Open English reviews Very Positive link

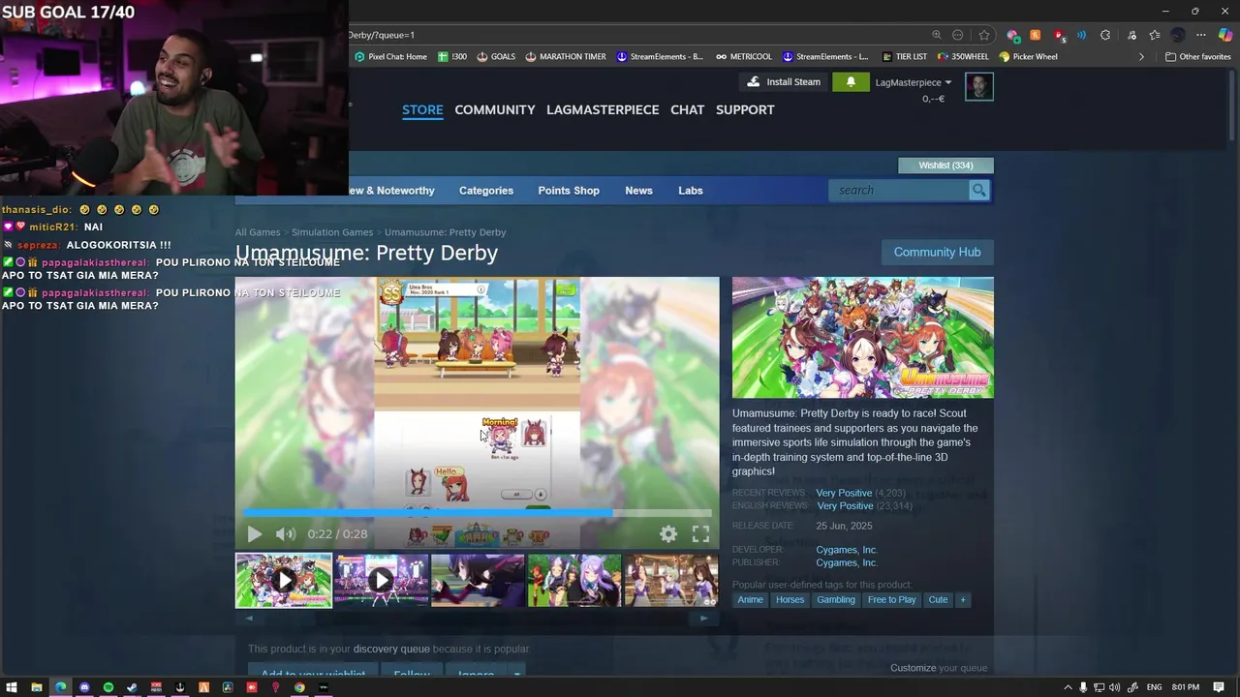coord(845,506)
